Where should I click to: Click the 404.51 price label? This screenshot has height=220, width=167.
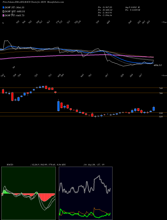(x=158, y=65)
